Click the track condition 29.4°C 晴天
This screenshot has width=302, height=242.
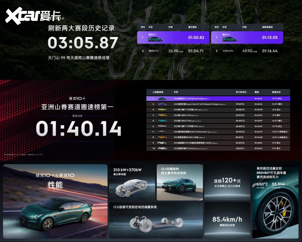tap(277, 104)
